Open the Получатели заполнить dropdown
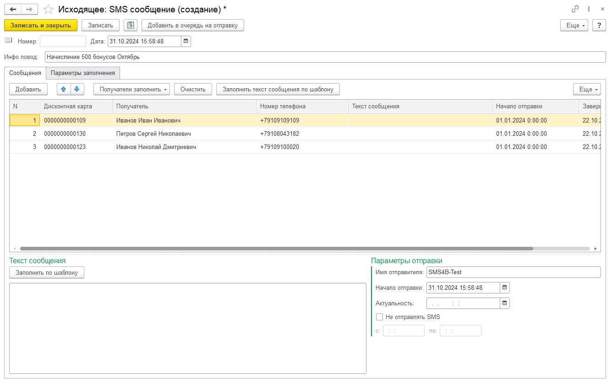This screenshot has height=383, width=612. [131, 89]
